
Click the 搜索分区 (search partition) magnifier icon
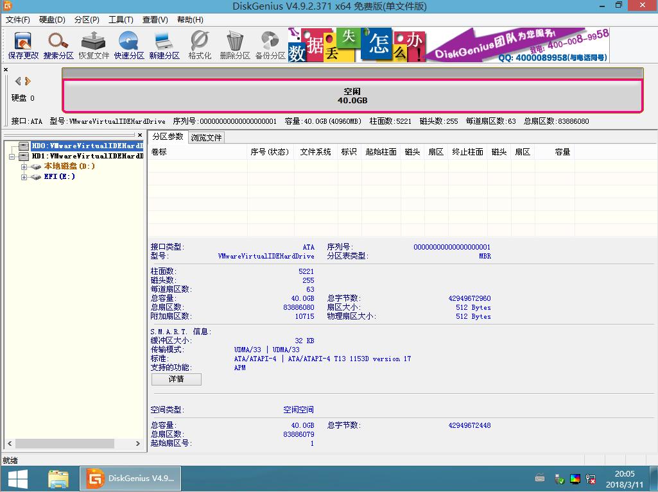pos(58,44)
